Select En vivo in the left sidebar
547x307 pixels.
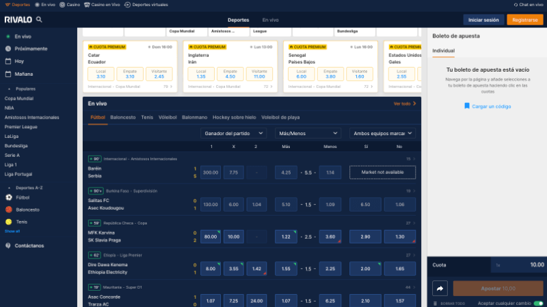tap(23, 36)
